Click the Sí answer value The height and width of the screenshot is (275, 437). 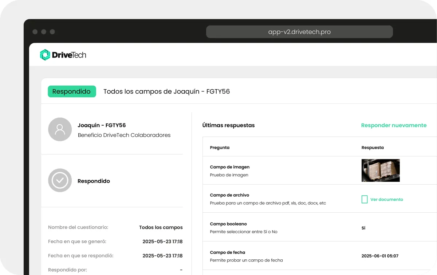tap(363, 228)
